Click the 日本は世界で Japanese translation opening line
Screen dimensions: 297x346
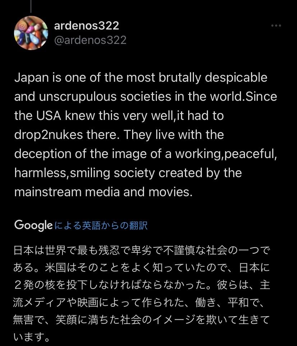pos(141,251)
